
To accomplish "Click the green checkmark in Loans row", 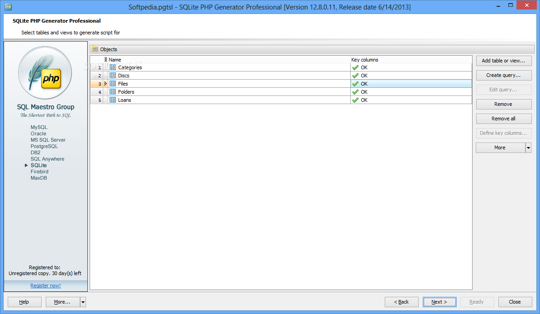I will click(355, 100).
